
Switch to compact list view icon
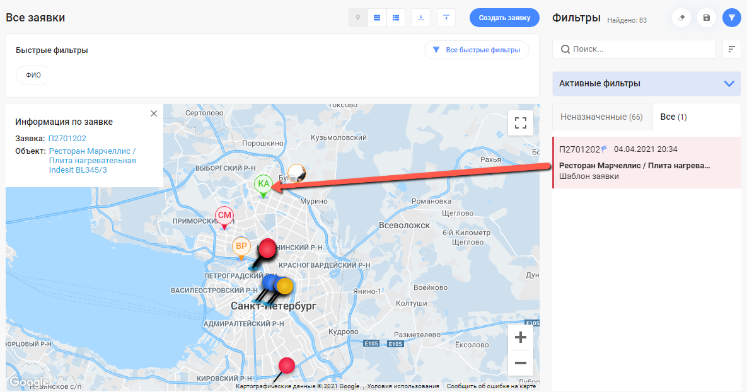(377, 18)
